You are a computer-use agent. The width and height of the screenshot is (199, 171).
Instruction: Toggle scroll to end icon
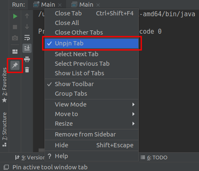[x=27, y=48]
